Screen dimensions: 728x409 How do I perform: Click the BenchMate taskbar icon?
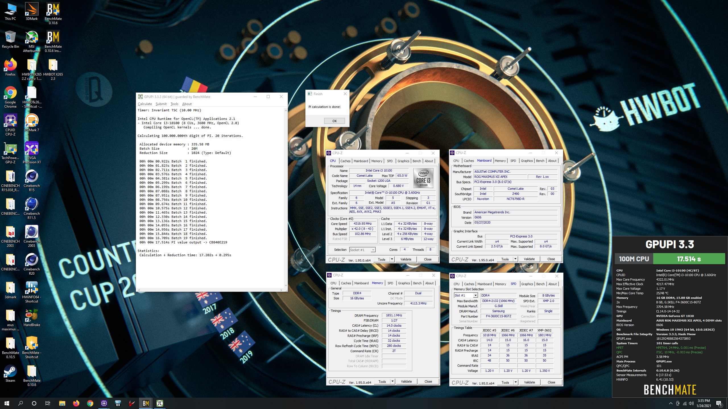coord(146,403)
